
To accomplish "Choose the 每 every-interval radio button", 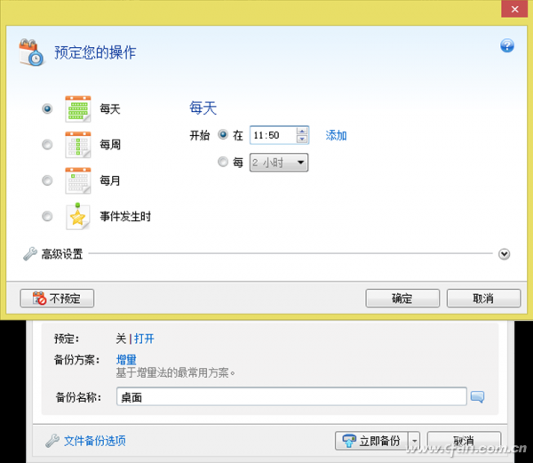I will click(223, 162).
